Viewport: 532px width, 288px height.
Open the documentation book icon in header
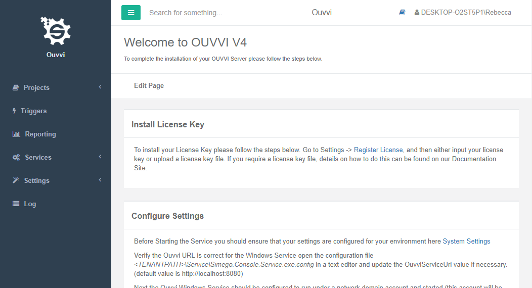pyautogui.click(x=402, y=13)
